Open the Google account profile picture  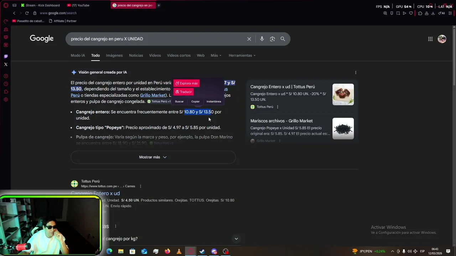click(x=442, y=39)
